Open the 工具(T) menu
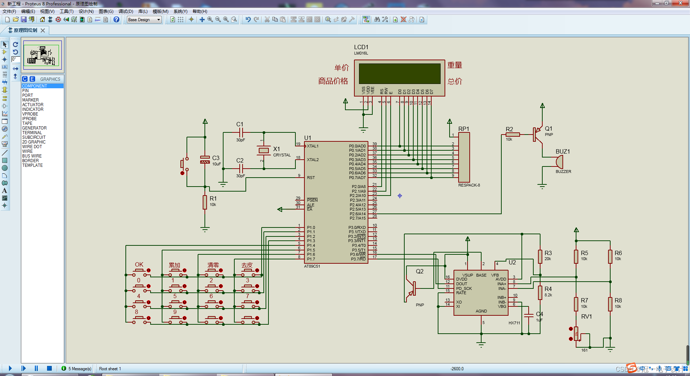Viewport: 690px width, 376px height. point(66,11)
